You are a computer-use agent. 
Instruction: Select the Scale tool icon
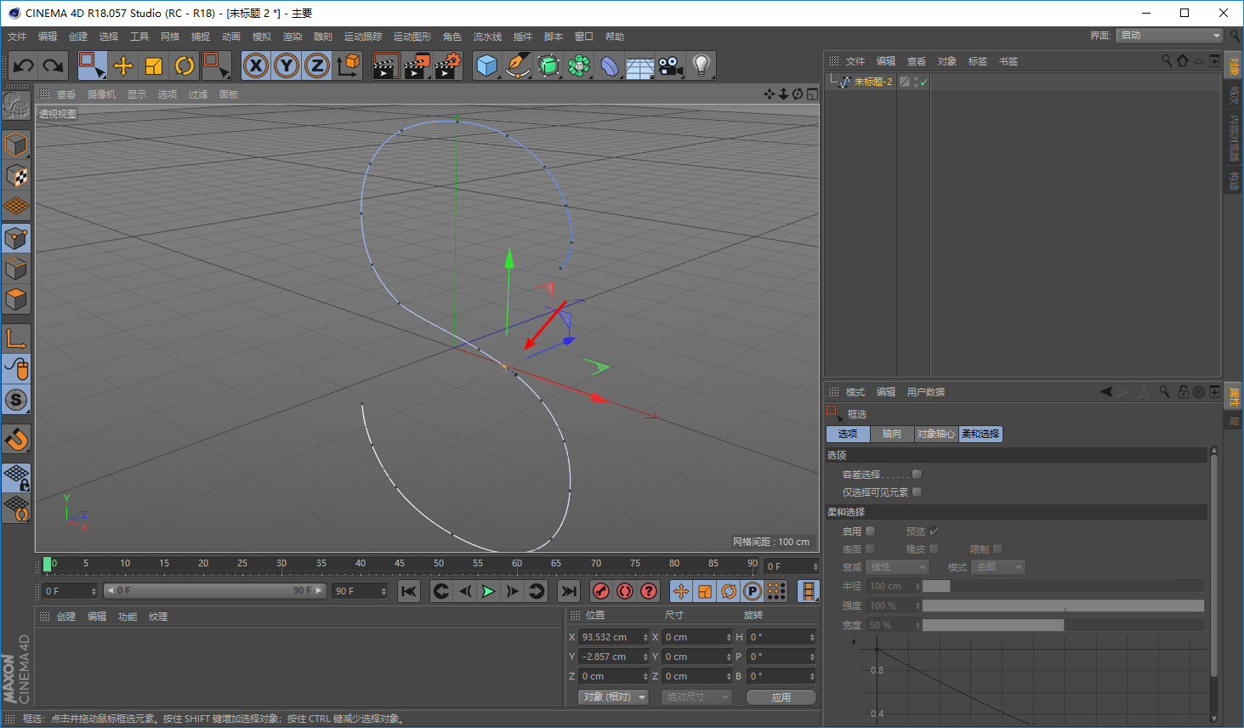(154, 65)
